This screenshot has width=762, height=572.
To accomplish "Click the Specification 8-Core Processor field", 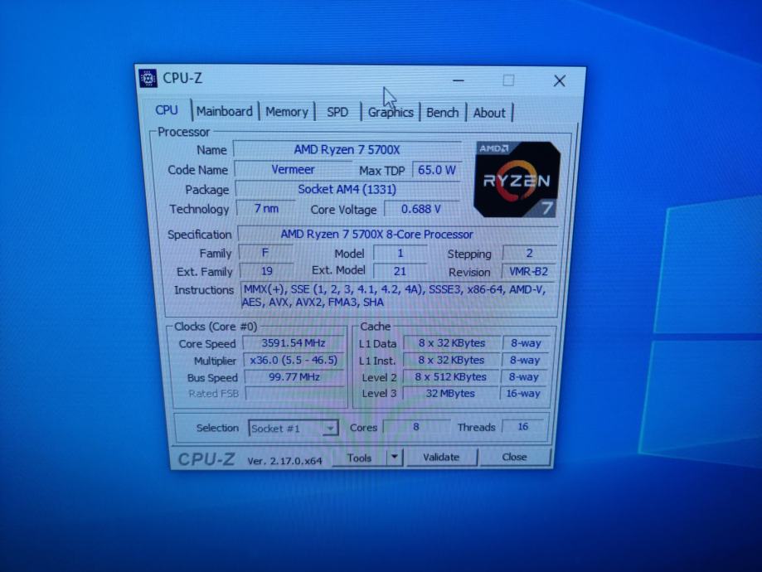I will coord(396,235).
